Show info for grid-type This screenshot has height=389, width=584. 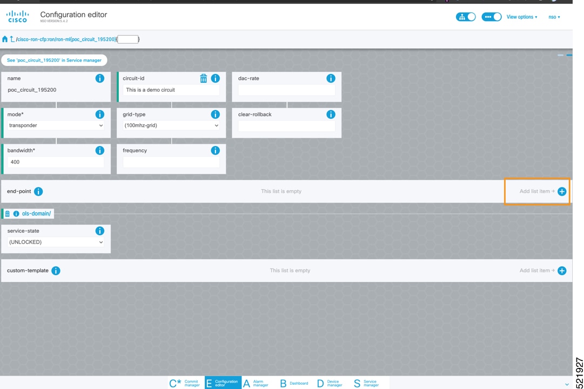click(x=215, y=115)
